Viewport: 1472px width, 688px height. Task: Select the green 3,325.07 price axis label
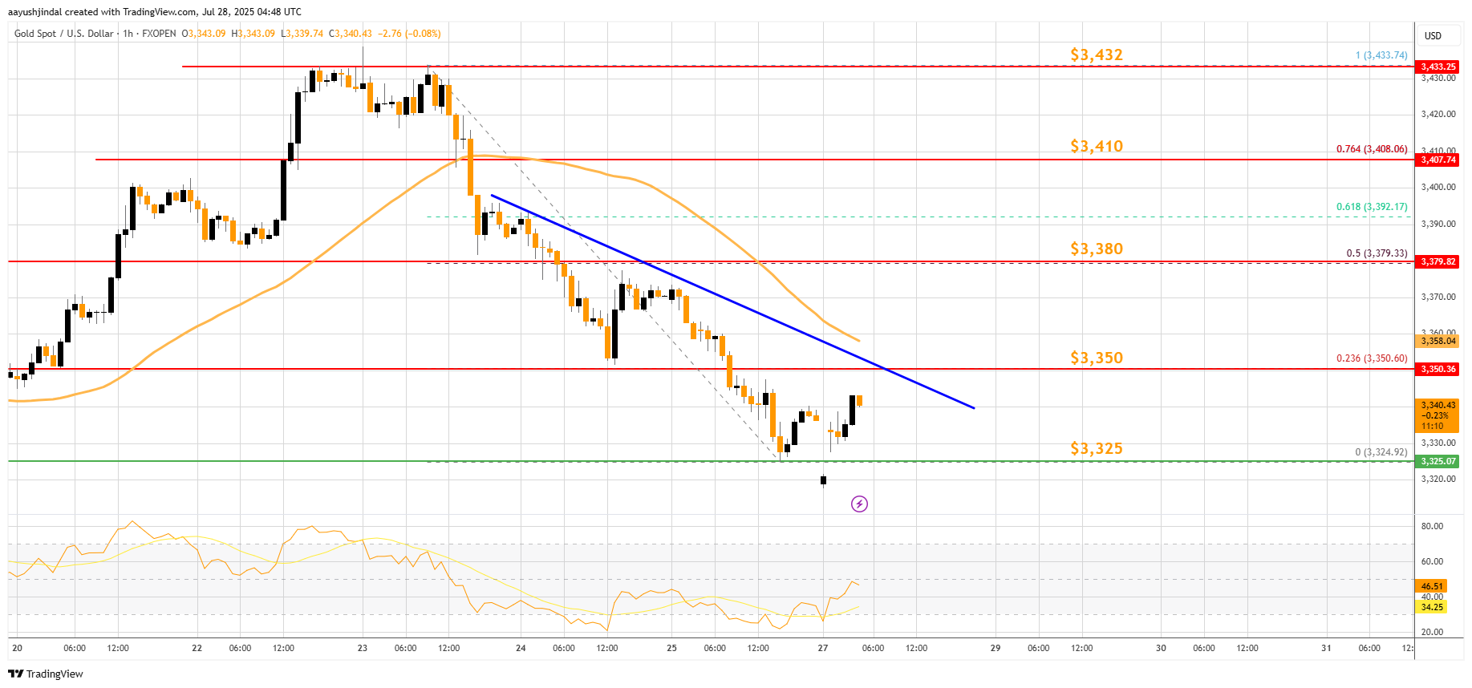[1438, 461]
